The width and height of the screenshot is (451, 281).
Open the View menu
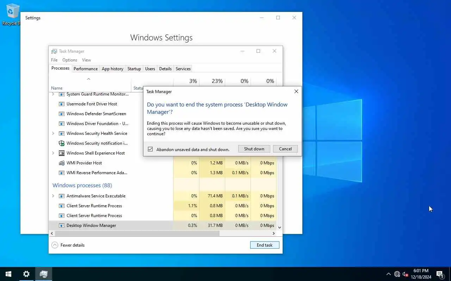tap(86, 60)
